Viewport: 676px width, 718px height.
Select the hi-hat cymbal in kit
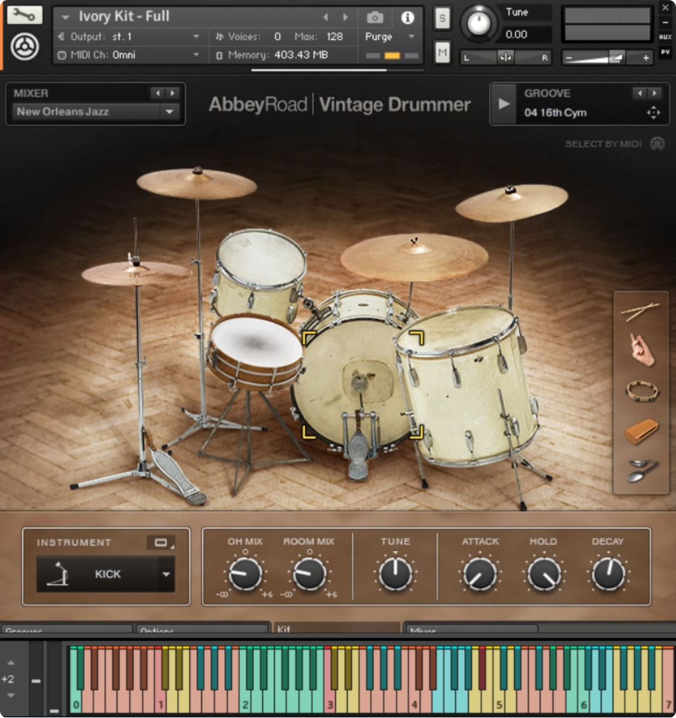pyautogui.click(x=135, y=274)
